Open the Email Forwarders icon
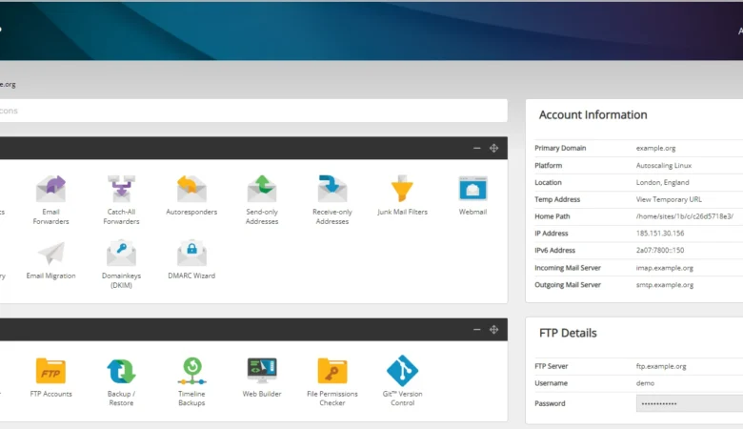743x429 pixels. point(50,189)
